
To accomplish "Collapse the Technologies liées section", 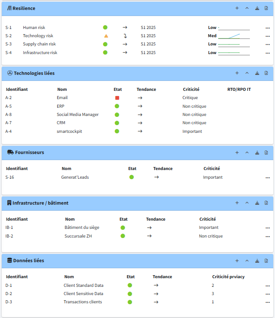I will [x=247, y=73].
